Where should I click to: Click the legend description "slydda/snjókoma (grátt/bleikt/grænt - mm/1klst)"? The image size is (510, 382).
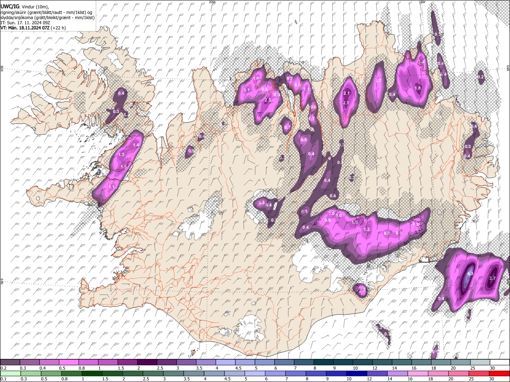(x=47, y=18)
